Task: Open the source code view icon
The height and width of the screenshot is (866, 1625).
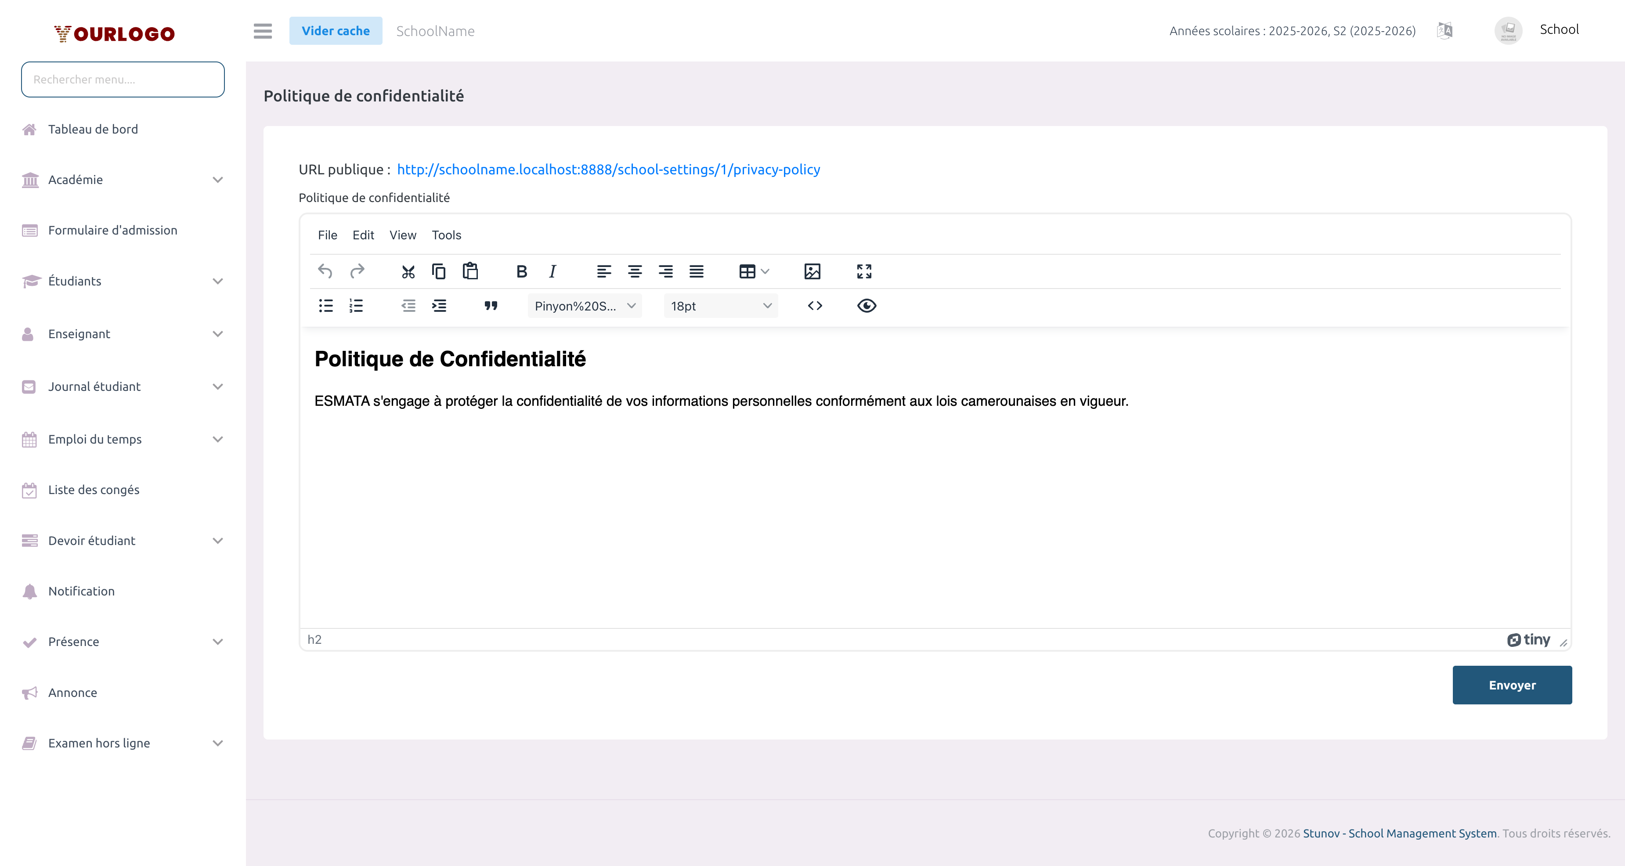Action: (x=815, y=306)
